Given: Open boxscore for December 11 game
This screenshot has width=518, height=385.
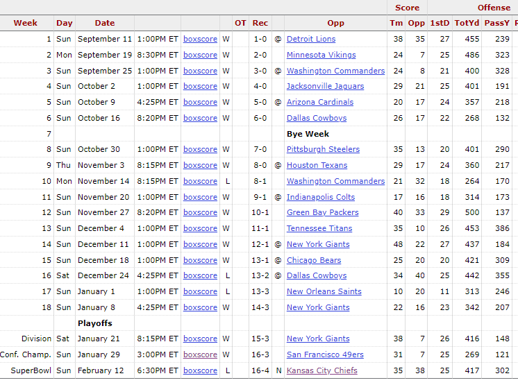Looking at the screenshot, I should tap(200, 244).
